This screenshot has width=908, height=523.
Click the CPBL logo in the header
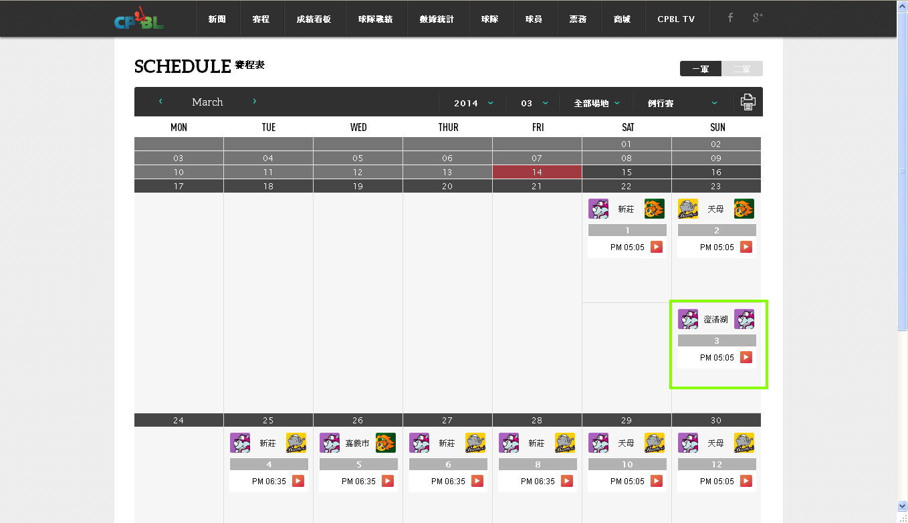[x=139, y=19]
